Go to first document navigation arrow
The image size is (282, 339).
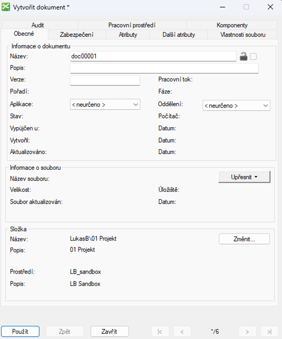(x=160, y=331)
